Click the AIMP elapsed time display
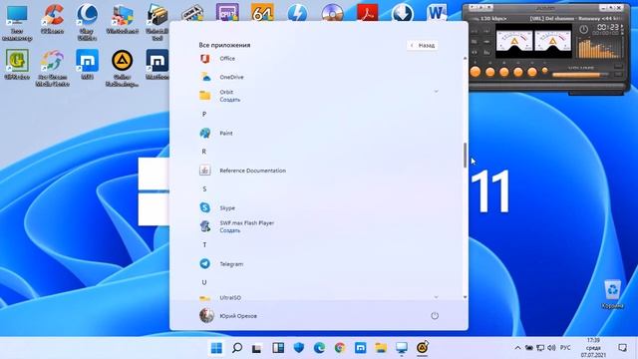638x359 pixels. tap(608, 27)
